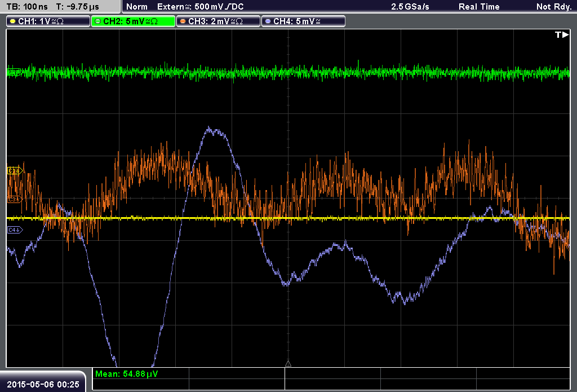Select the CH3: 2mV channel tab
Image resolution: width=577 pixels, height=392 pixels.
click(x=218, y=21)
